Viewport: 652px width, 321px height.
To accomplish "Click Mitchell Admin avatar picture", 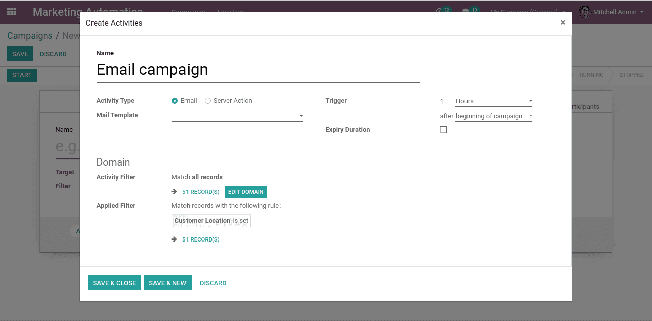I will click(x=584, y=12).
